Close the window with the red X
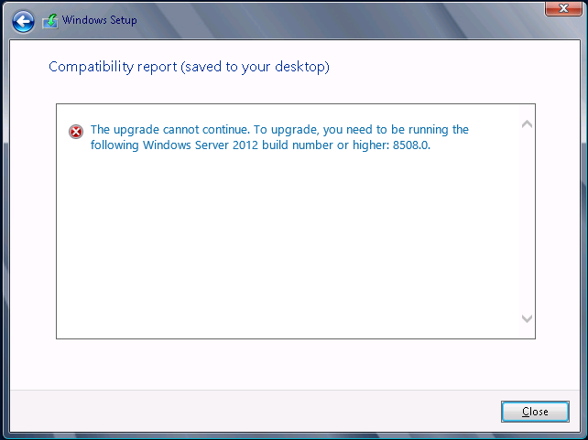Viewport: 588px width, 440px height. [563, 8]
